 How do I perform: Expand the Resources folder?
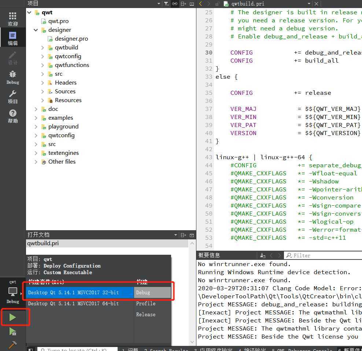click(43, 100)
